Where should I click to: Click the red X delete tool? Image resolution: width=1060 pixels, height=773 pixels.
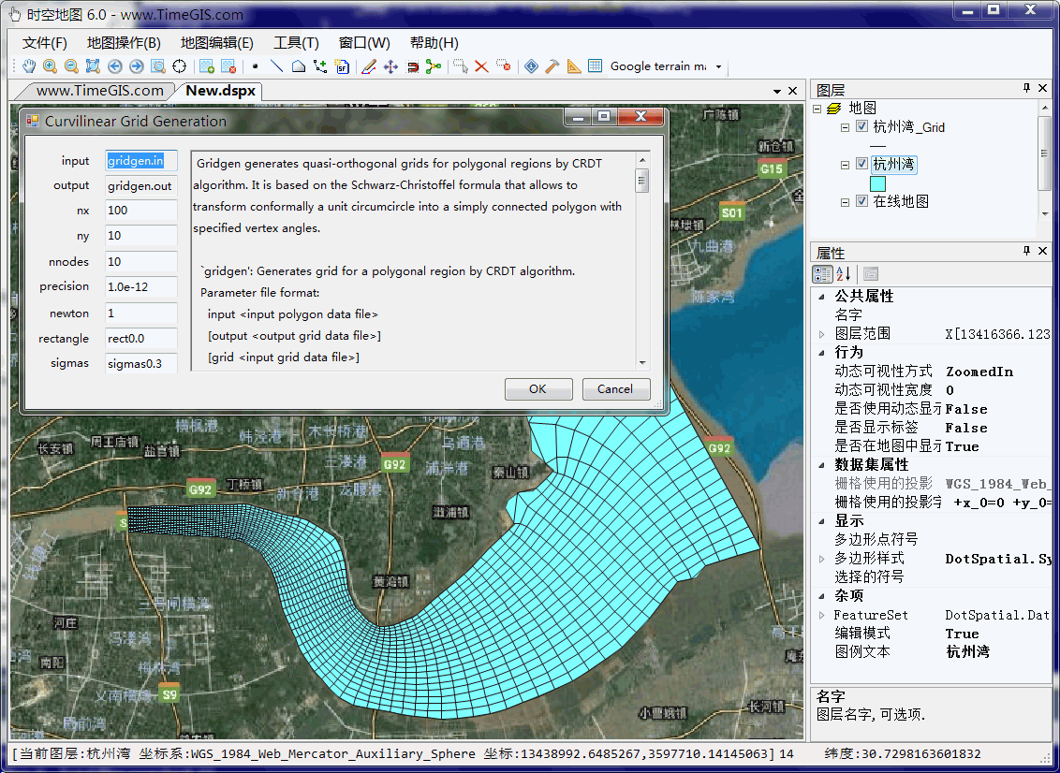(x=481, y=66)
